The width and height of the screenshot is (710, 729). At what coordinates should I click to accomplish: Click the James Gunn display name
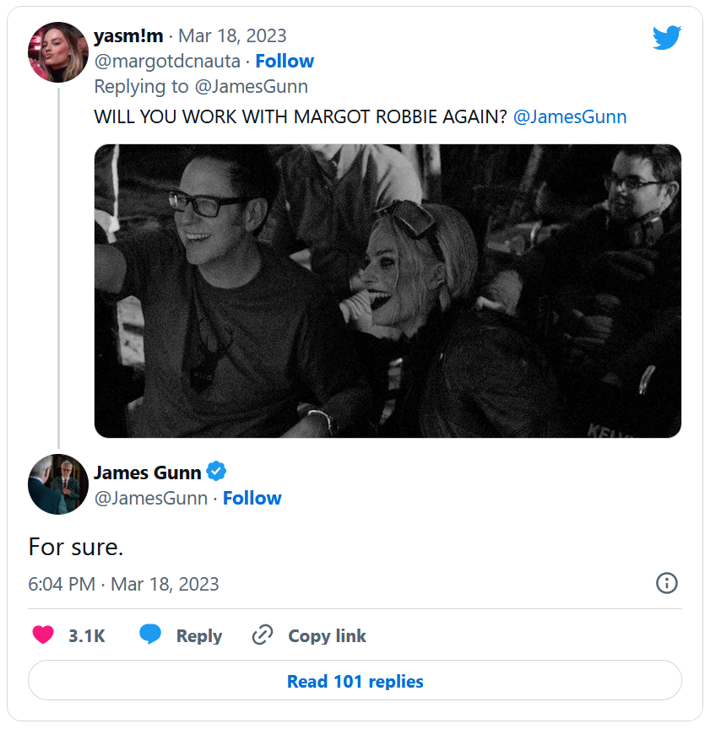(148, 472)
